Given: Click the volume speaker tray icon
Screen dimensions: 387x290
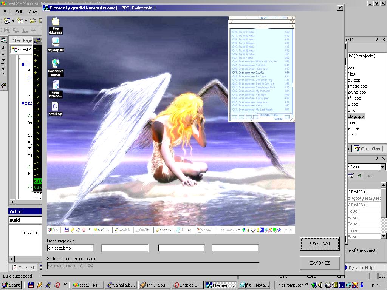Looking at the screenshot, I should [321, 285].
